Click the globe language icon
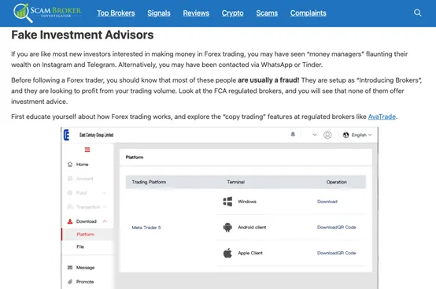 tap(345, 135)
